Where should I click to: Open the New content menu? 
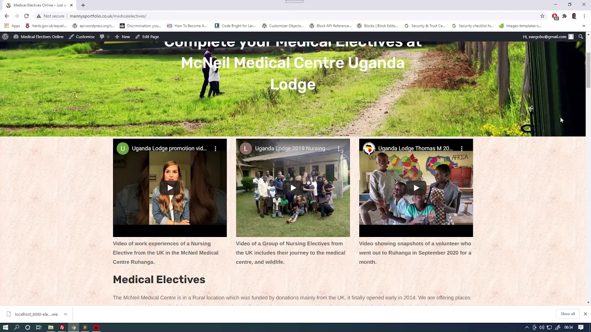(x=122, y=37)
